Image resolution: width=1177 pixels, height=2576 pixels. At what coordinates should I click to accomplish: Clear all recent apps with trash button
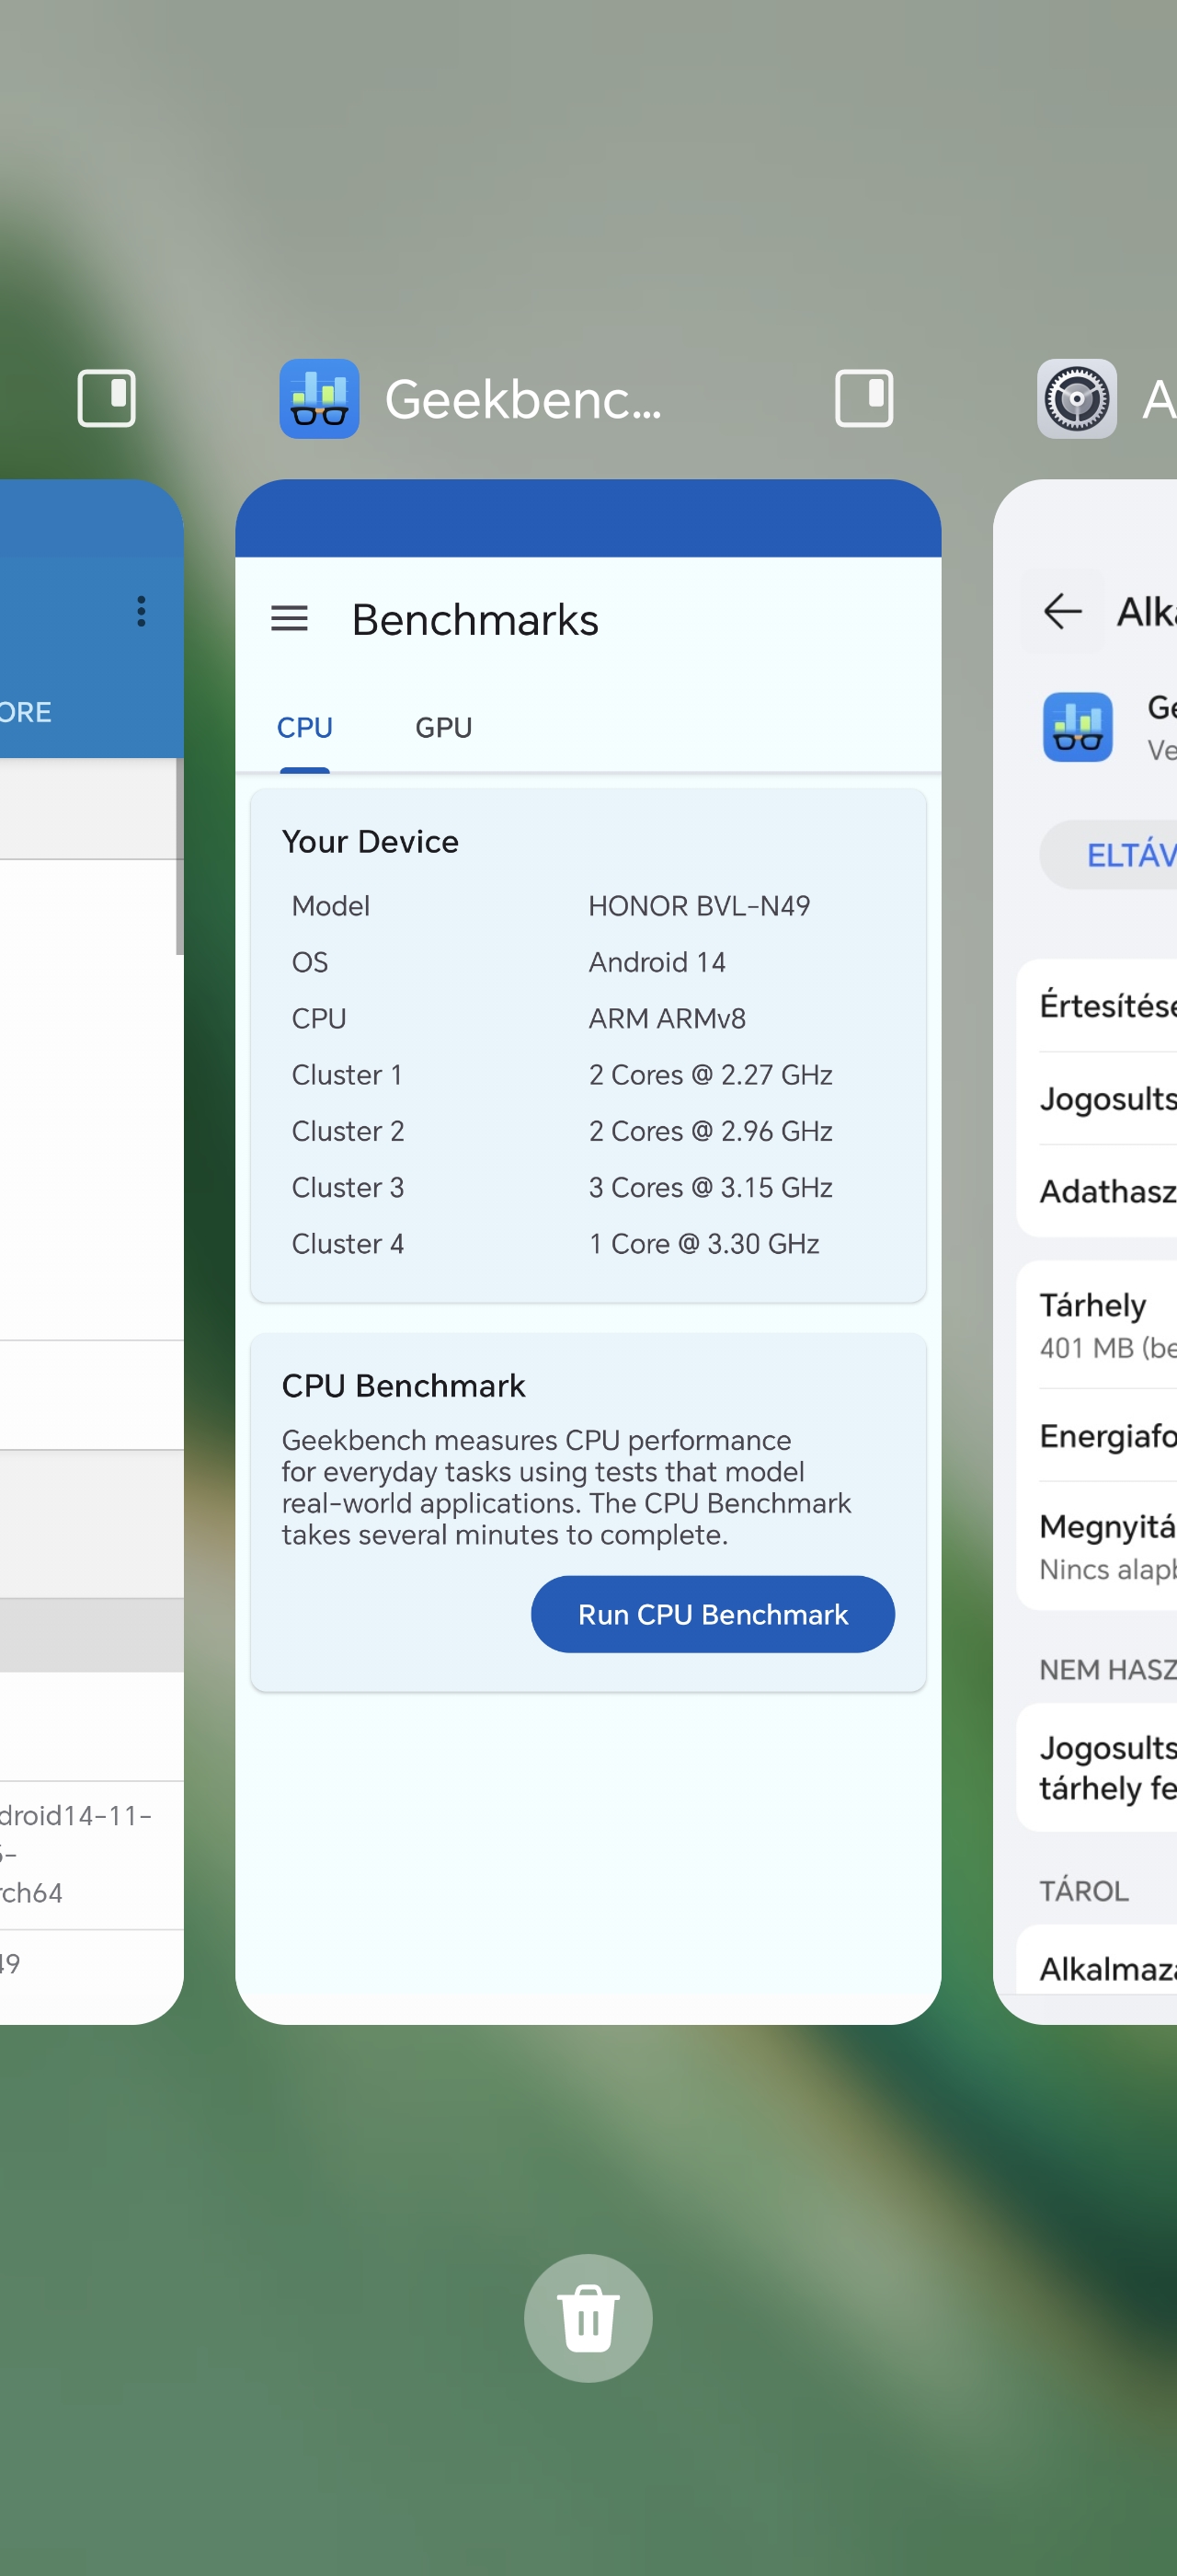tap(588, 2317)
